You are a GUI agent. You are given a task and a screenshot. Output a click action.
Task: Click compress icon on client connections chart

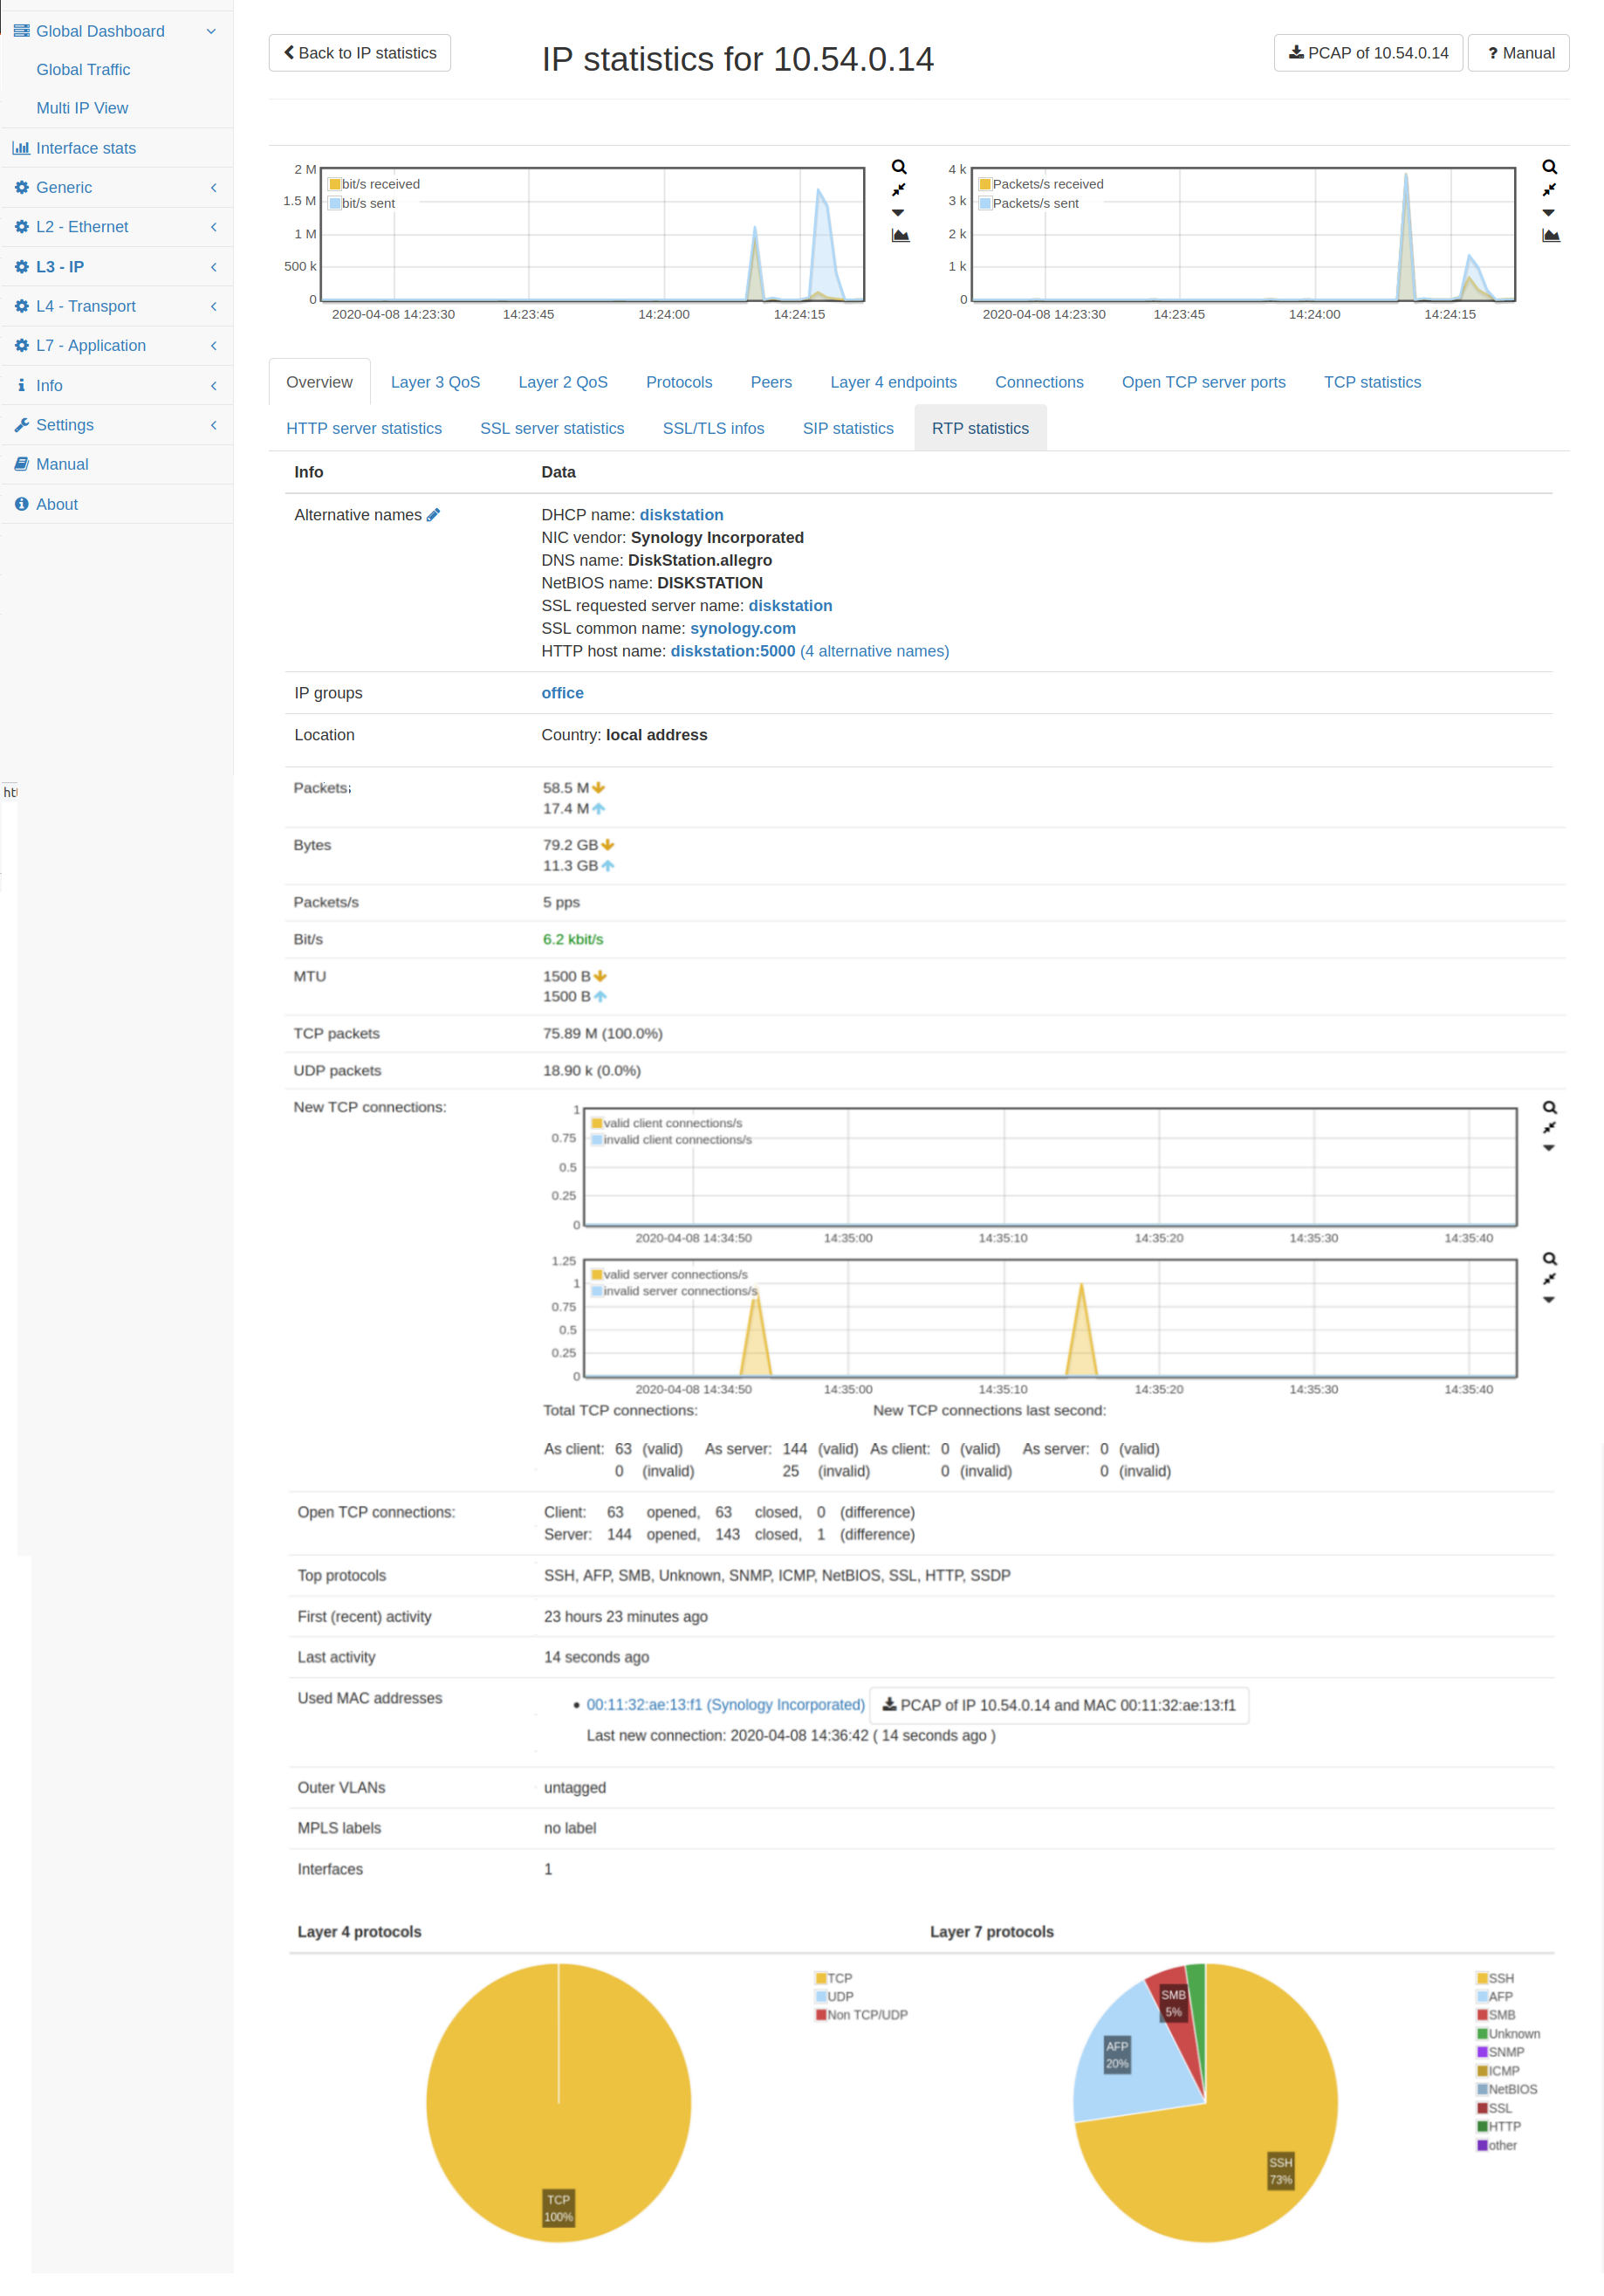(1549, 1128)
